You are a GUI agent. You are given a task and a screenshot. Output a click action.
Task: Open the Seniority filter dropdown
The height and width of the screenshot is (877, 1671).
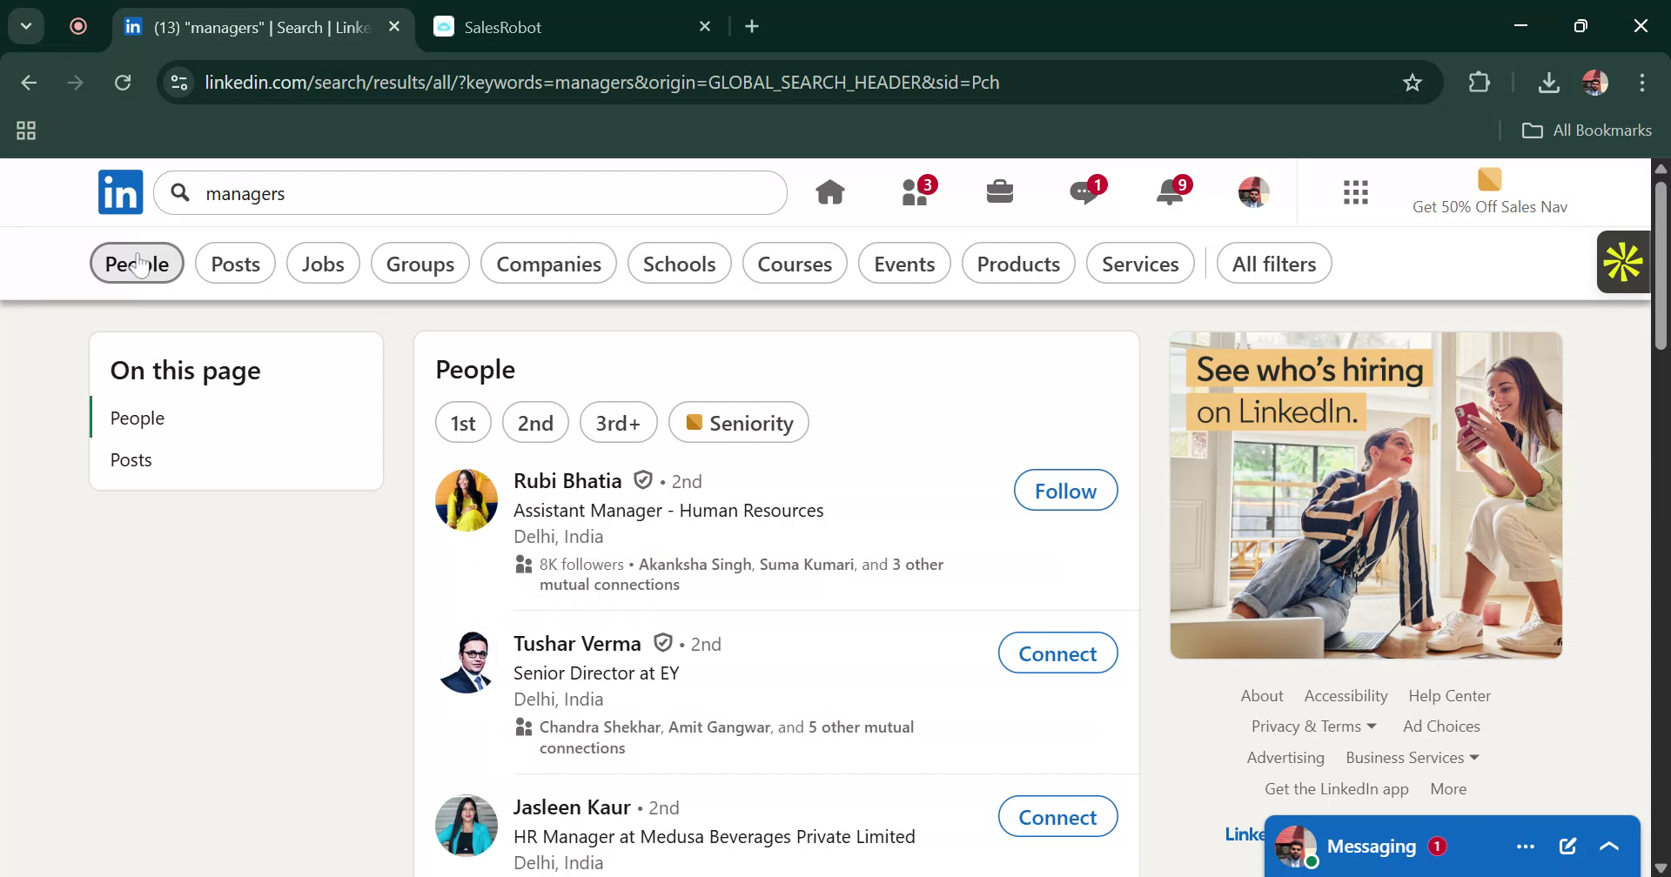(x=738, y=422)
